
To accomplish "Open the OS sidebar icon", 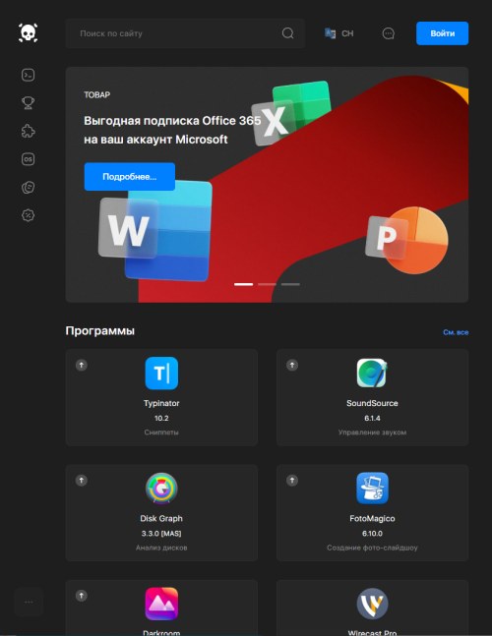I will 28,159.
